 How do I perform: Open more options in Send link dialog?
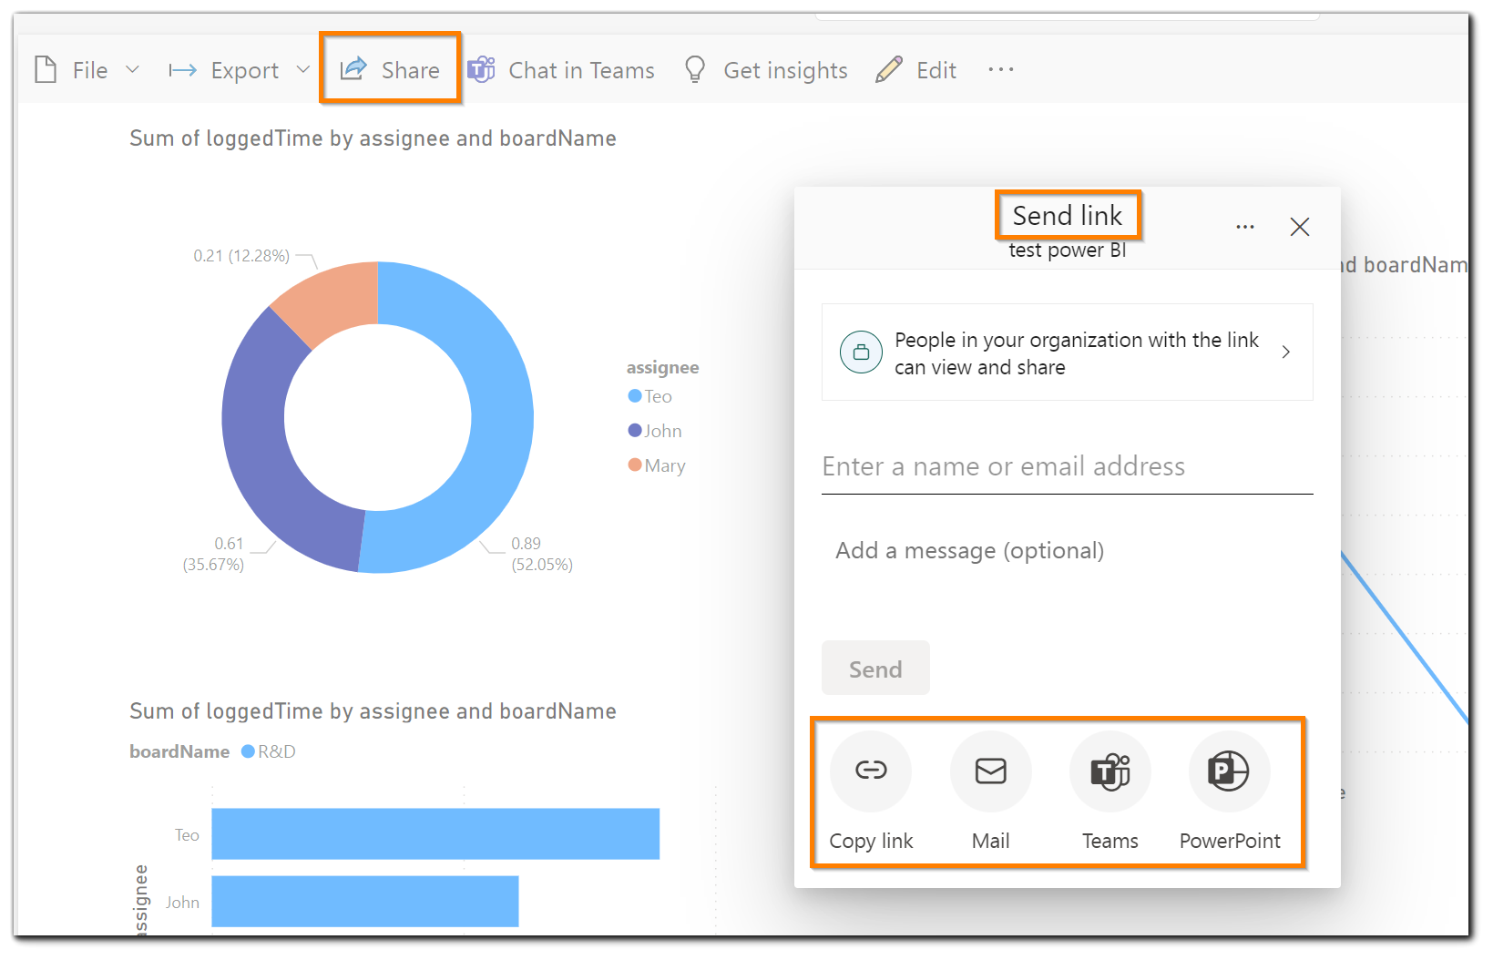1244,227
